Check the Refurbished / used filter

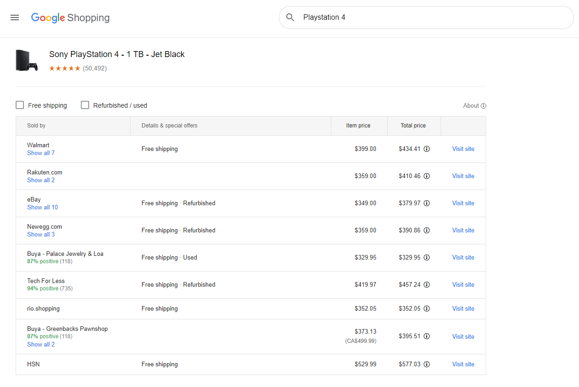(85, 105)
